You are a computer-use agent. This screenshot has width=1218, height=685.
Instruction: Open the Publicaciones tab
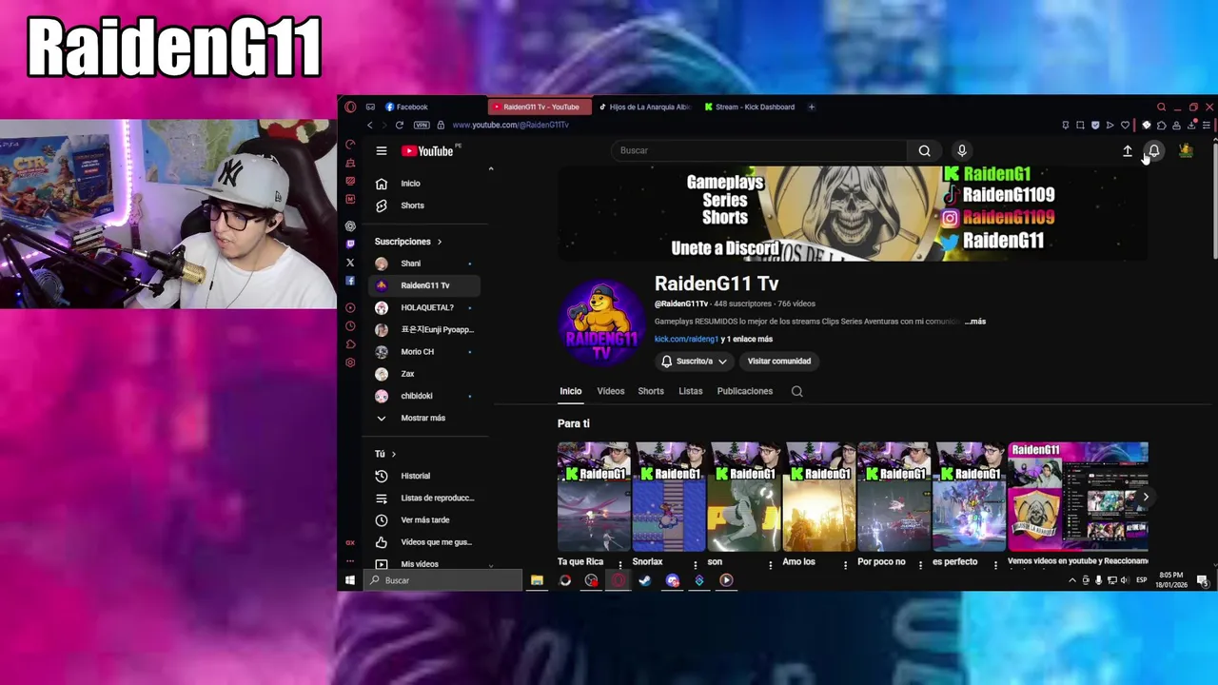[745, 391]
